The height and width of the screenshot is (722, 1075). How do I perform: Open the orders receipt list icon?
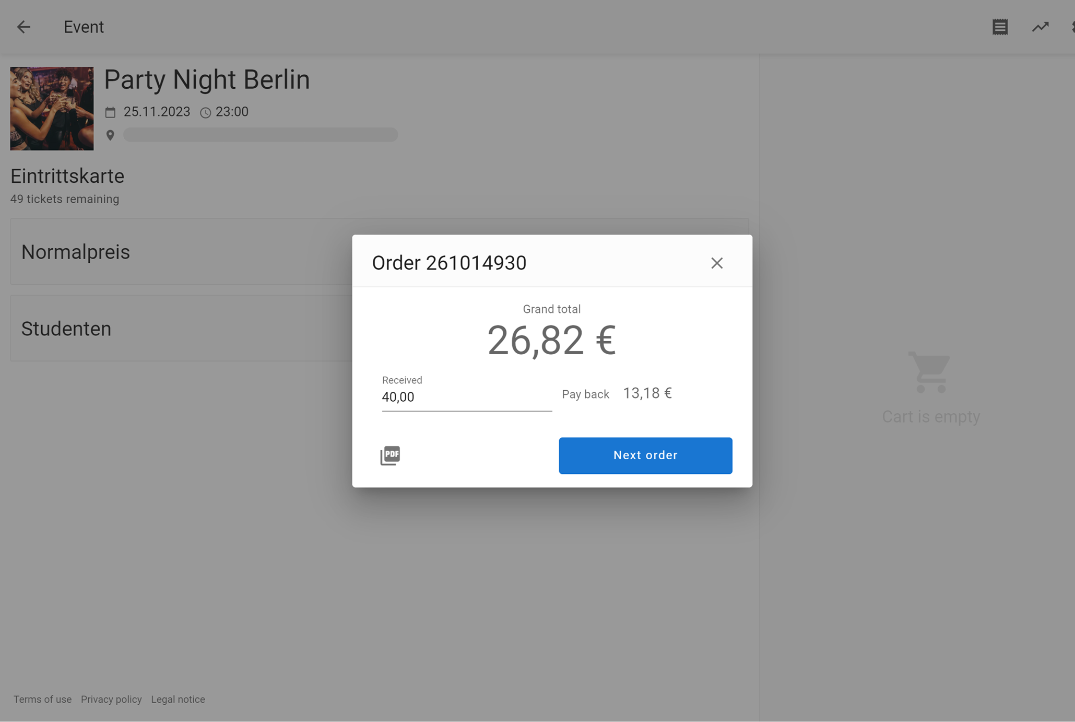tap(1000, 27)
